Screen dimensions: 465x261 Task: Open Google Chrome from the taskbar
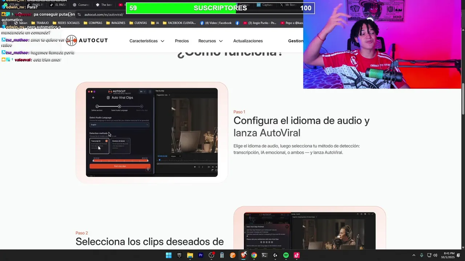pos(254,255)
